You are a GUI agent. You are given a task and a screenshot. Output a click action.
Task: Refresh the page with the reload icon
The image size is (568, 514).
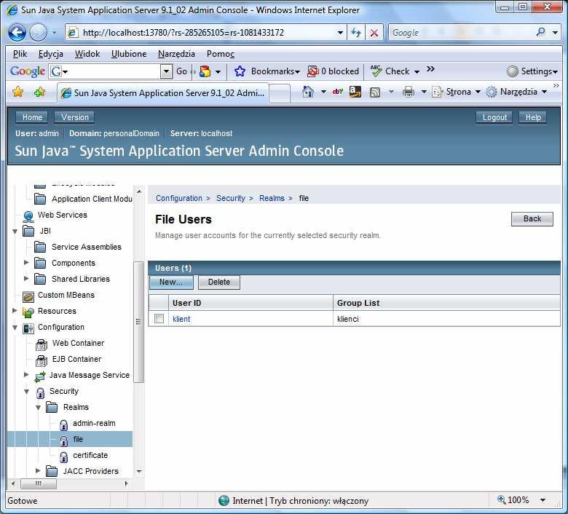pos(356,33)
